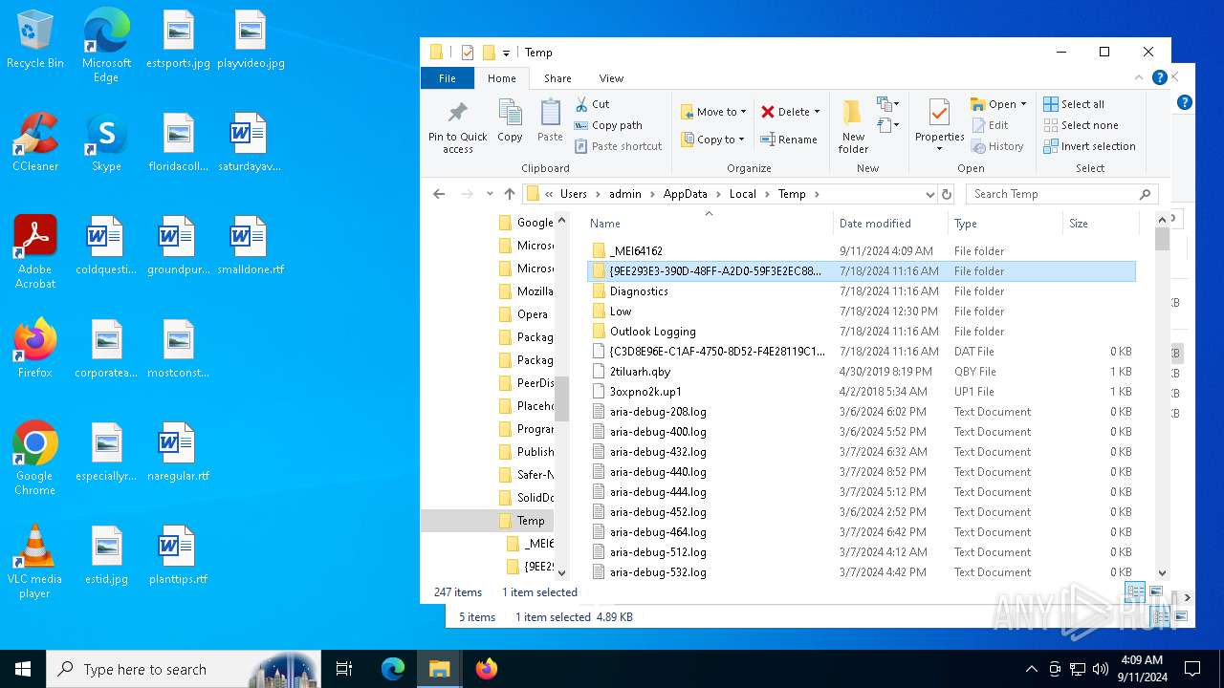This screenshot has height=688, width=1224.
Task: Cut the selected item
Action: (592, 104)
